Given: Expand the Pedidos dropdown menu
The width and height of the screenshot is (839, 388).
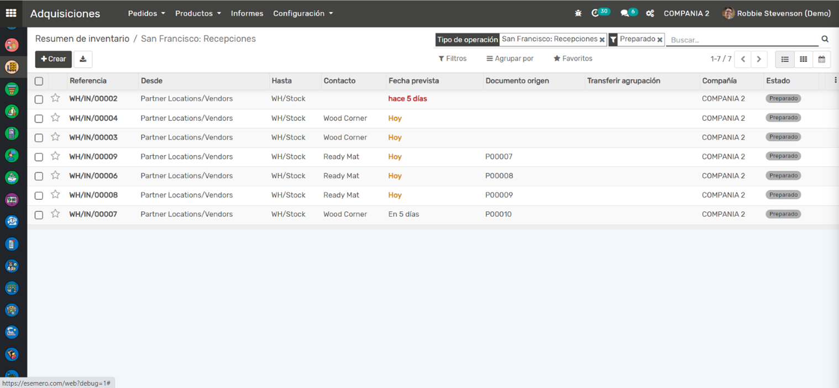Looking at the screenshot, I should (x=146, y=13).
